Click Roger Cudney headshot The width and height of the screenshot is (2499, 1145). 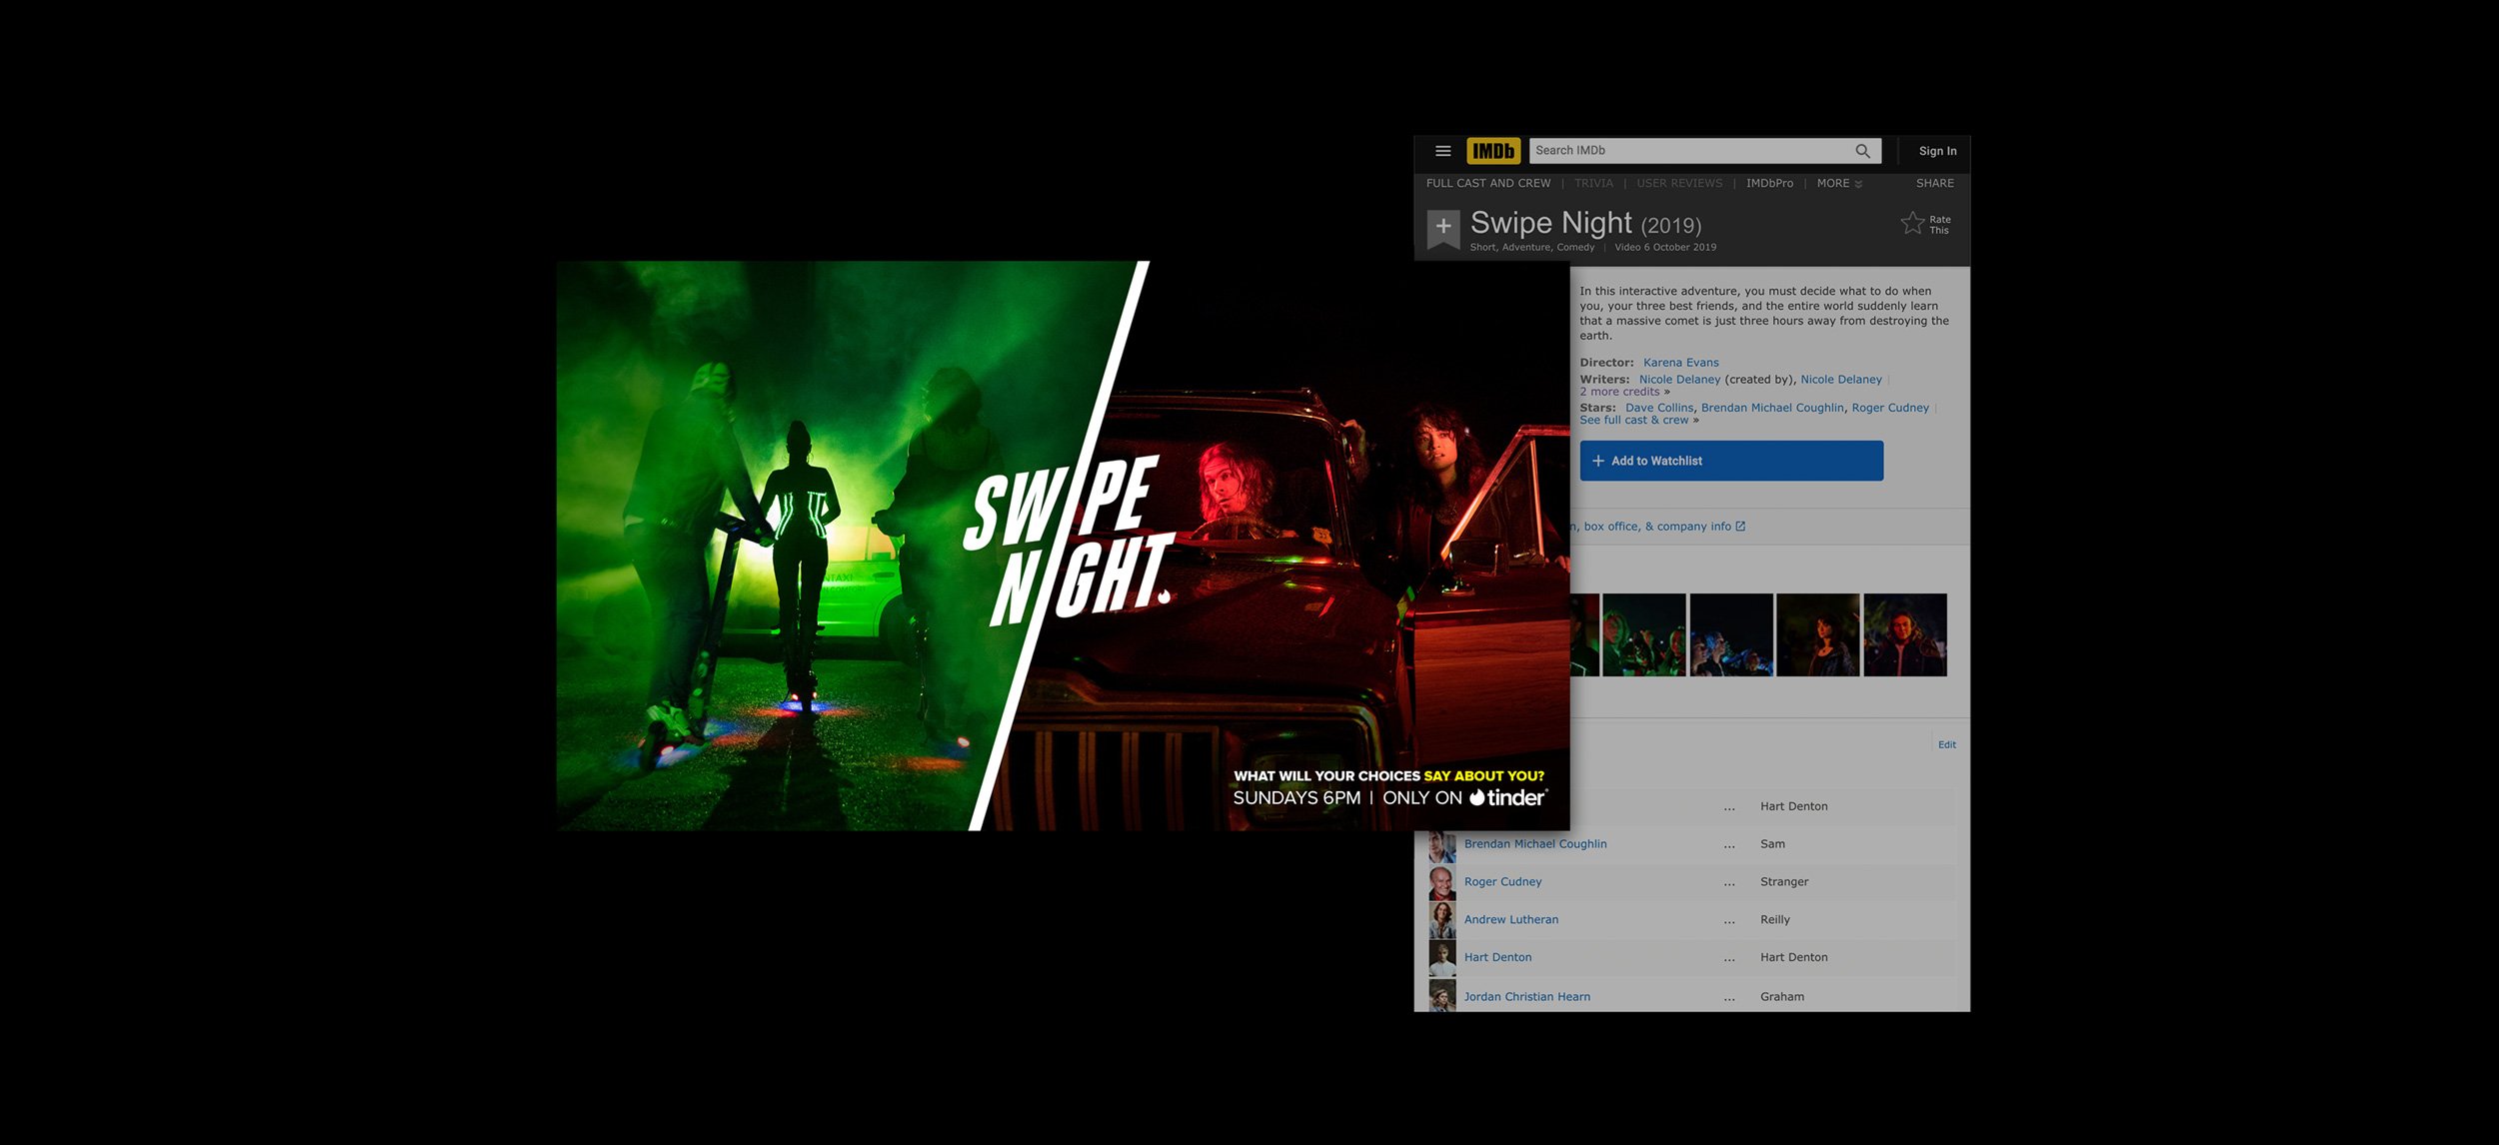click(1441, 884)
